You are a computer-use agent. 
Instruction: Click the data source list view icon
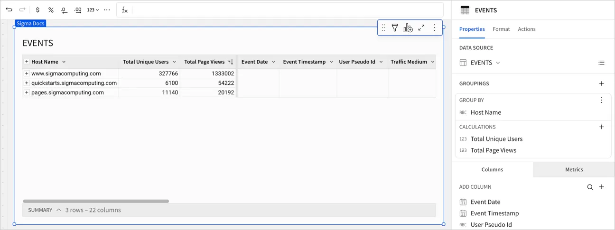click(601, 63)
